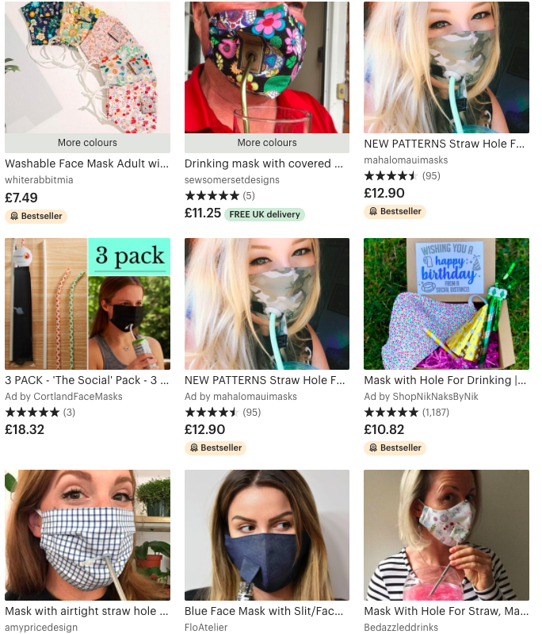Show More colours for Drinking mask listing

[267, 143]
